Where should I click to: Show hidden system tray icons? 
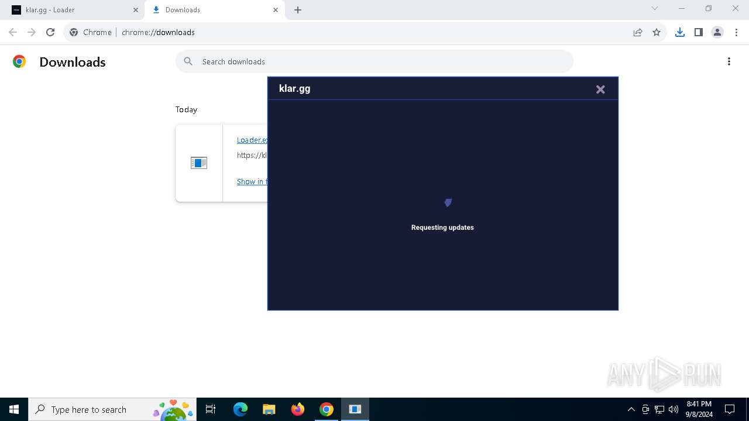(x=631, y=409)
